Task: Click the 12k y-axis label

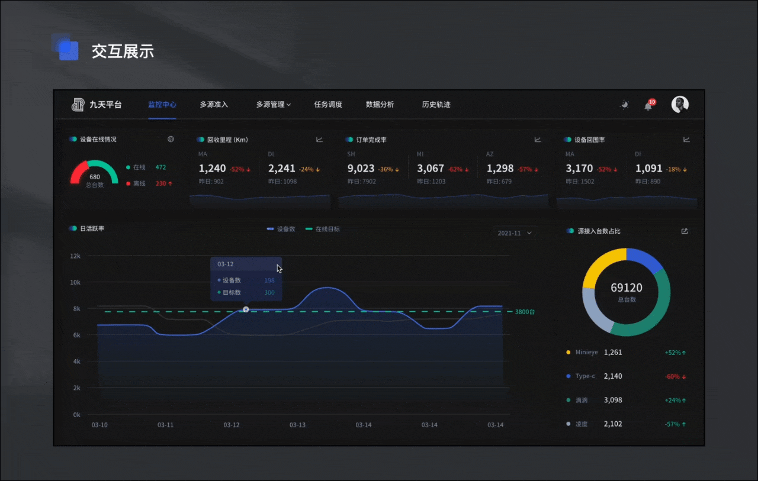Action: pos(75,256)
